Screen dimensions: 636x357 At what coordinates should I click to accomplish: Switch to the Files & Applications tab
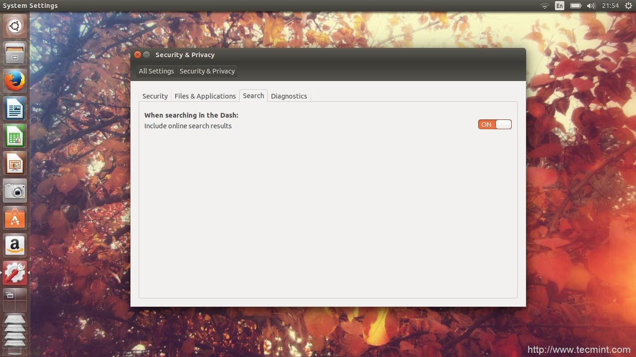click(x=205, y=96)
